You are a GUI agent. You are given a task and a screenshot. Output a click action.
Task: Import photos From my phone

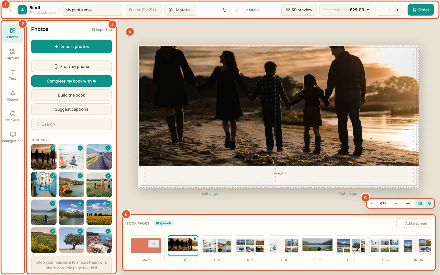click(71, 66)
